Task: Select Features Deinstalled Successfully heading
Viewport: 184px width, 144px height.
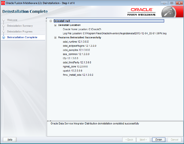Action: 80,38
